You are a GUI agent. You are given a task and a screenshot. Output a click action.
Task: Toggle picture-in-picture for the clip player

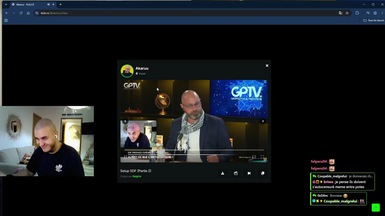tap(254, 157)
